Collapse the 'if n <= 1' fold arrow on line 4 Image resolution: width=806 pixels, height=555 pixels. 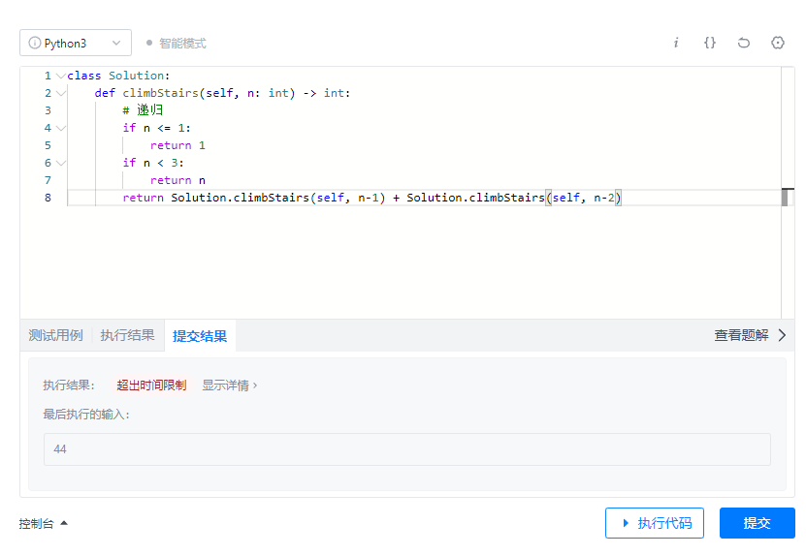pos(61,129)
